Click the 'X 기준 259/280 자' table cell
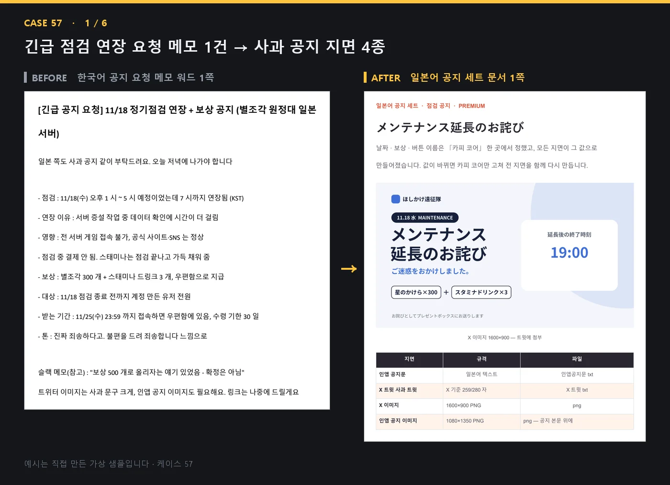 466,390
